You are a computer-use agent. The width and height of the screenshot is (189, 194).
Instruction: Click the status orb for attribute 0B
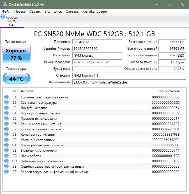tap(6, 150)
